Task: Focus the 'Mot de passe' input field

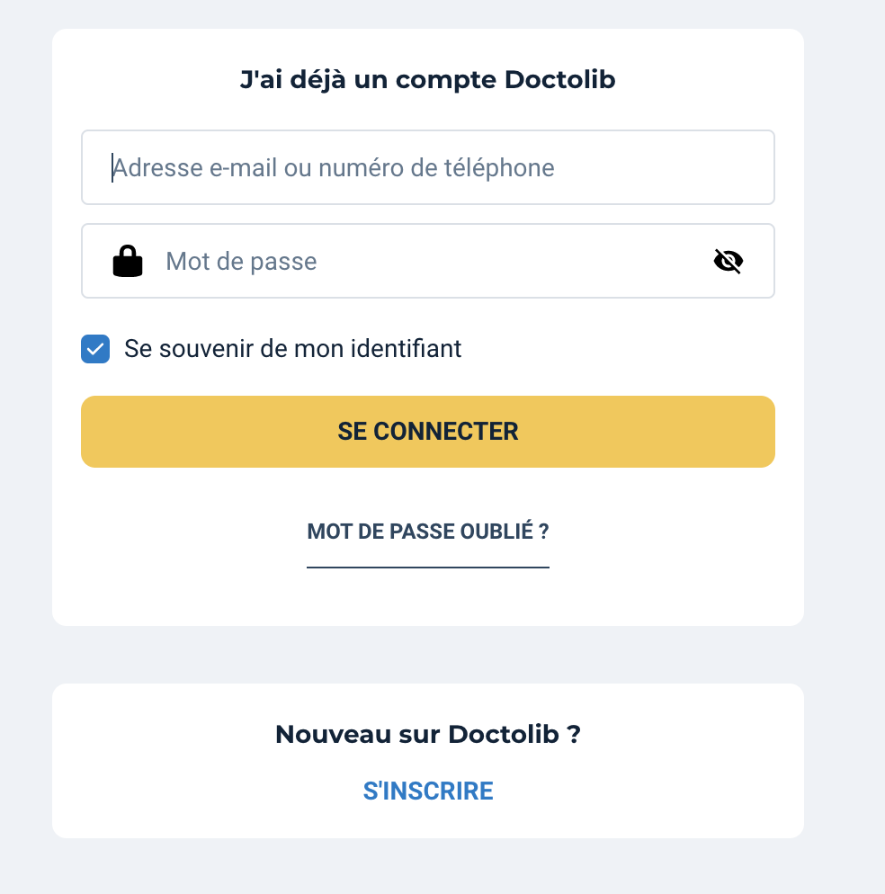Action: point(428,261)
